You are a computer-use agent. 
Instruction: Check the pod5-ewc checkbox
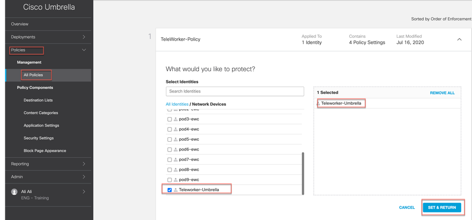(170, 139)
